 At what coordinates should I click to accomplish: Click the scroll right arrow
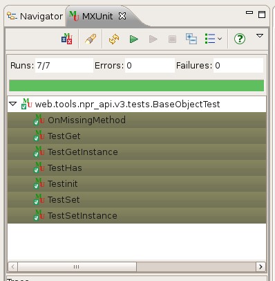pyautogui.click(x=260, y=267)
